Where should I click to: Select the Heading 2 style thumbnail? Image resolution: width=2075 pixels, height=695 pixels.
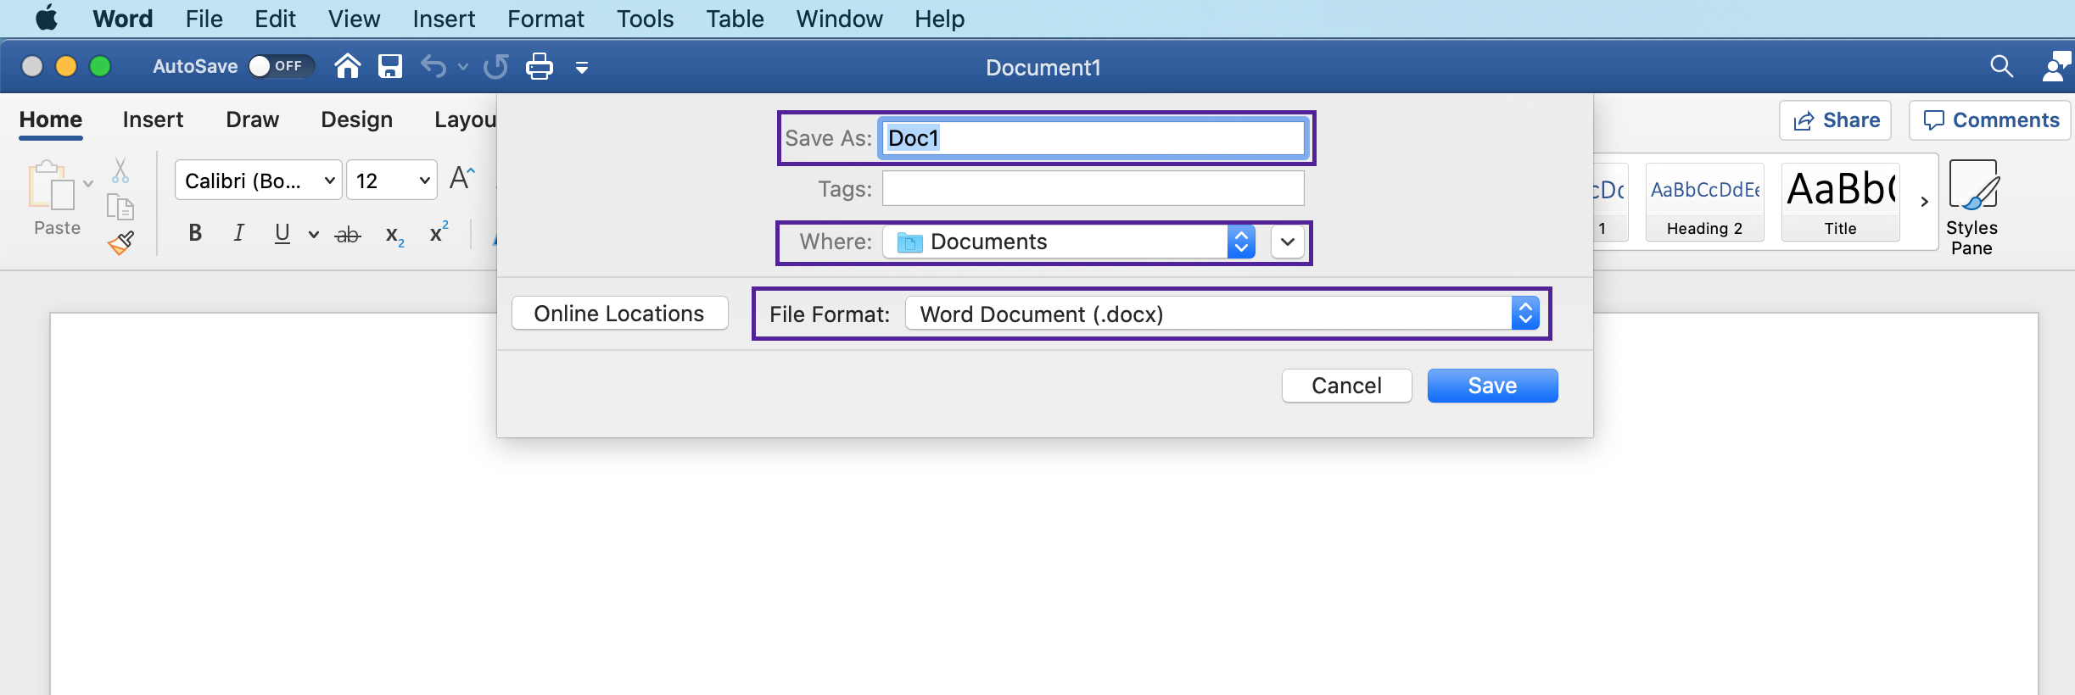(1704, 203)
